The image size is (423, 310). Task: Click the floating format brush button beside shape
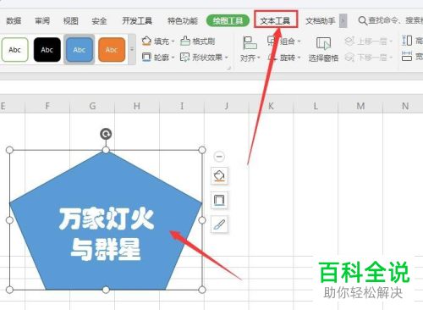(x=219, y=224)
